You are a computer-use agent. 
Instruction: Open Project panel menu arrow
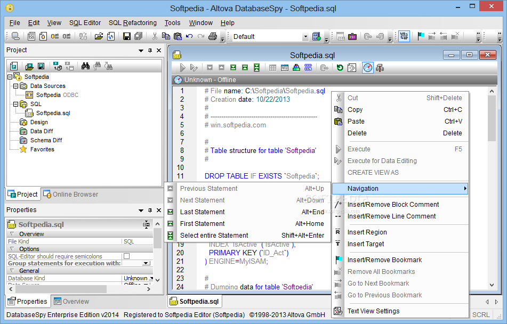(x=141, y=51)
